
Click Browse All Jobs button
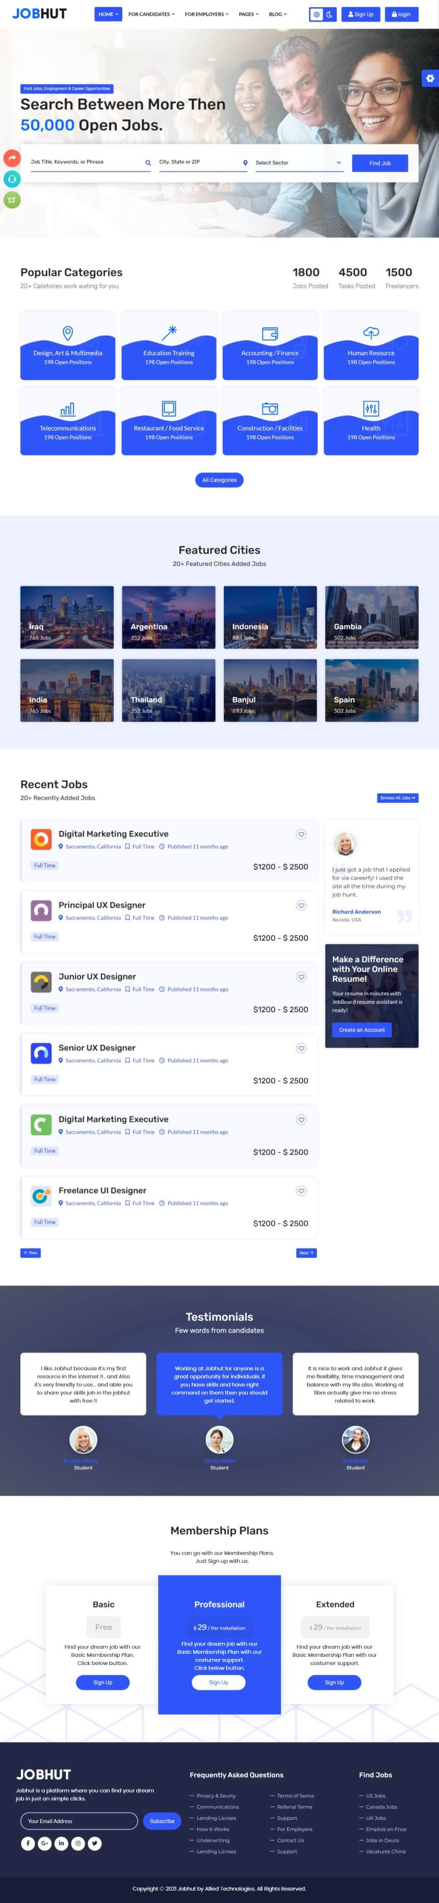398,798
